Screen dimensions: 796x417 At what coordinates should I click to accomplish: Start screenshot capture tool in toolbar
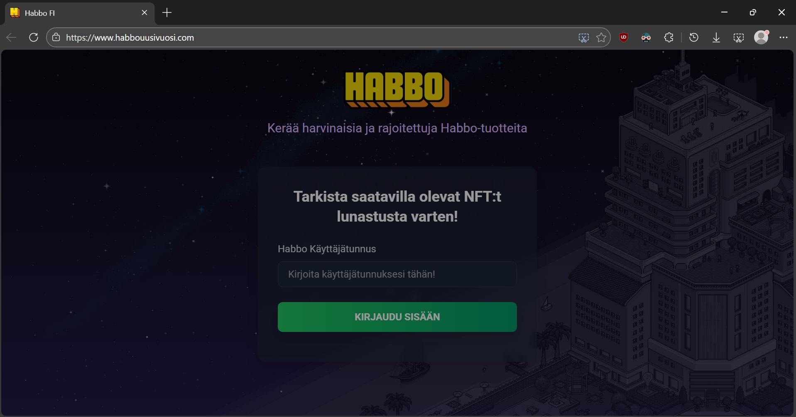pos(739,37)
